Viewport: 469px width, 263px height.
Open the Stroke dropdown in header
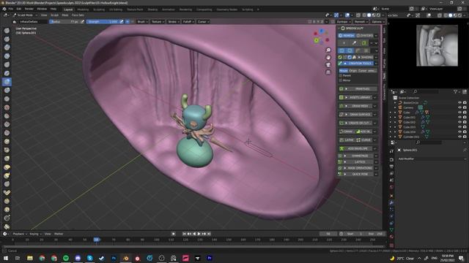pyautogui.click(x=173, y=22)
